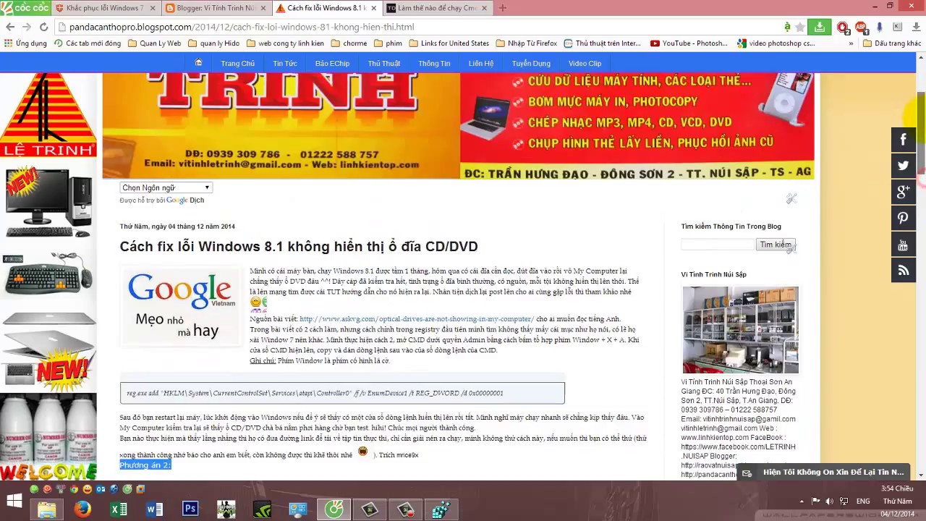
Task: Open Tin Tức menu item
Action: (285, 64)
